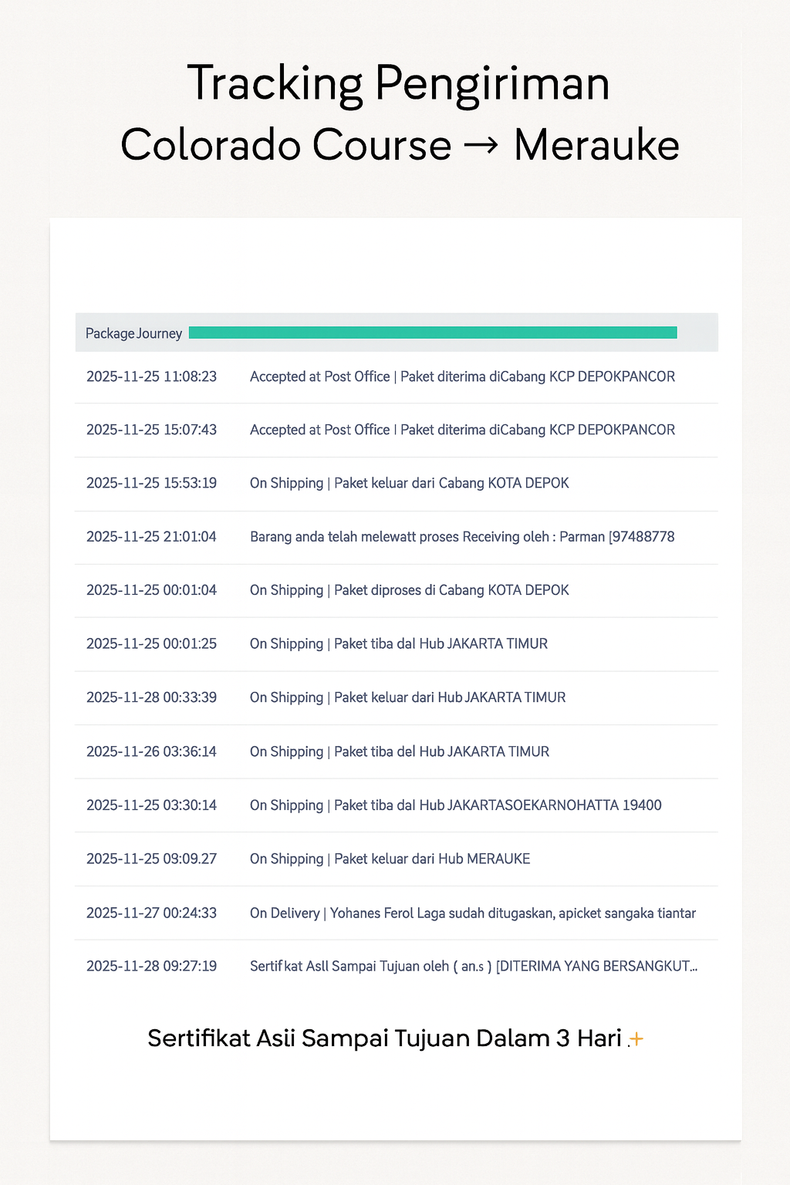This screenshot has width=790, height=1185.
Task: Open the Receiving oleh Parman tracking entry
Action: [462, 537]
